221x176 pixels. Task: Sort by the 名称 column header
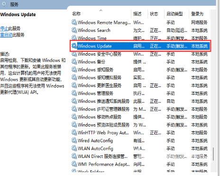pos(76,14)
